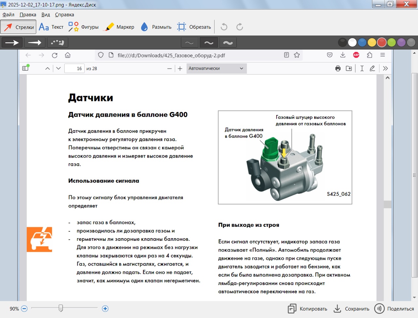Click the redo arrow icon
Image resolution: width=418 pixels, height=318 pixels.
tap(240, 27)
